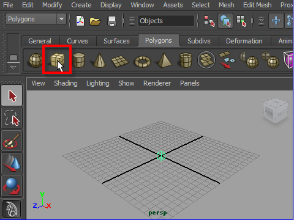Open a scene with the folder icon
Screen dimensions: 294x220
click(x=95, y=21)
